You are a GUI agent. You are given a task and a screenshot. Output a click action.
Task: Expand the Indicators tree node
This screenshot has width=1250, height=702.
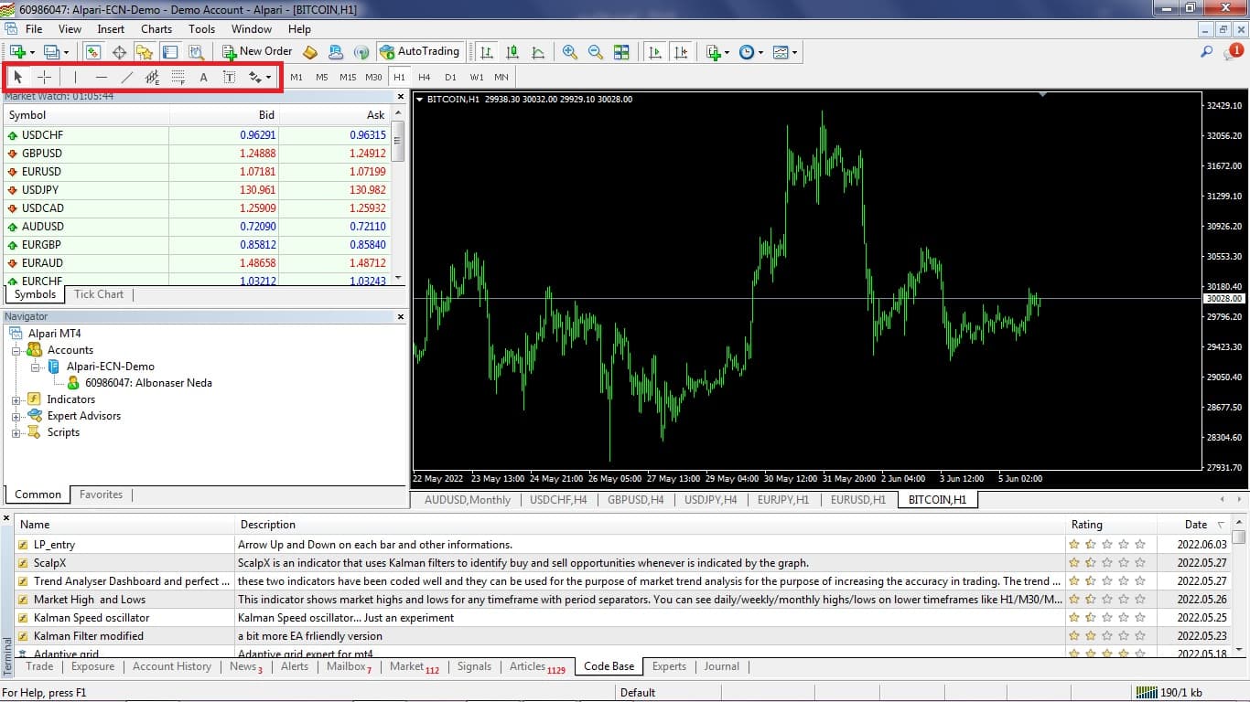point(16,399)
